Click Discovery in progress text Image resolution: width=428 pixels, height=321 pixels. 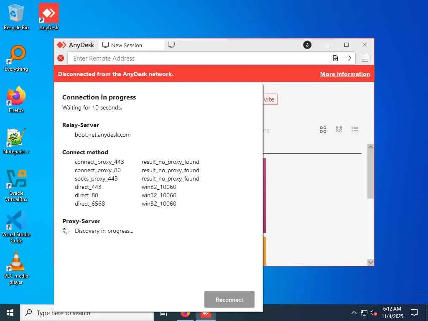[104, 231]
